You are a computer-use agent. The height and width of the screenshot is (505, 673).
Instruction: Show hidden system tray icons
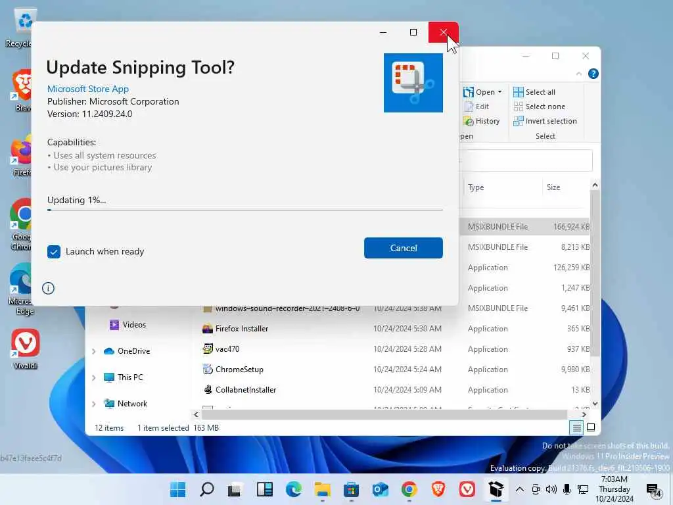[519, 489]
